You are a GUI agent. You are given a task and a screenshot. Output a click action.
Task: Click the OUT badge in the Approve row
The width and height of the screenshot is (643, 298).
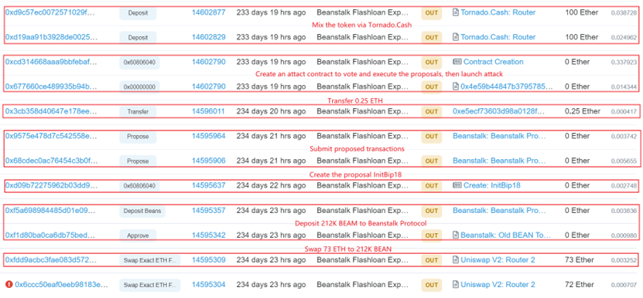click(432, 235)
